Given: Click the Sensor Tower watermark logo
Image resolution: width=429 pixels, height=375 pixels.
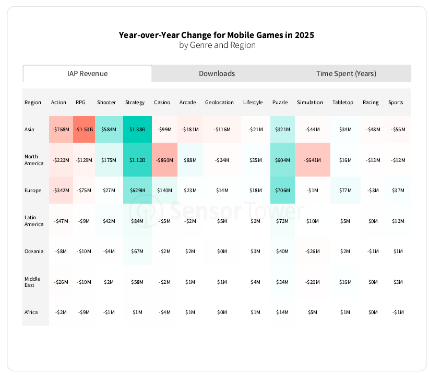Looking at the screenshot, I should pos(217,211).
